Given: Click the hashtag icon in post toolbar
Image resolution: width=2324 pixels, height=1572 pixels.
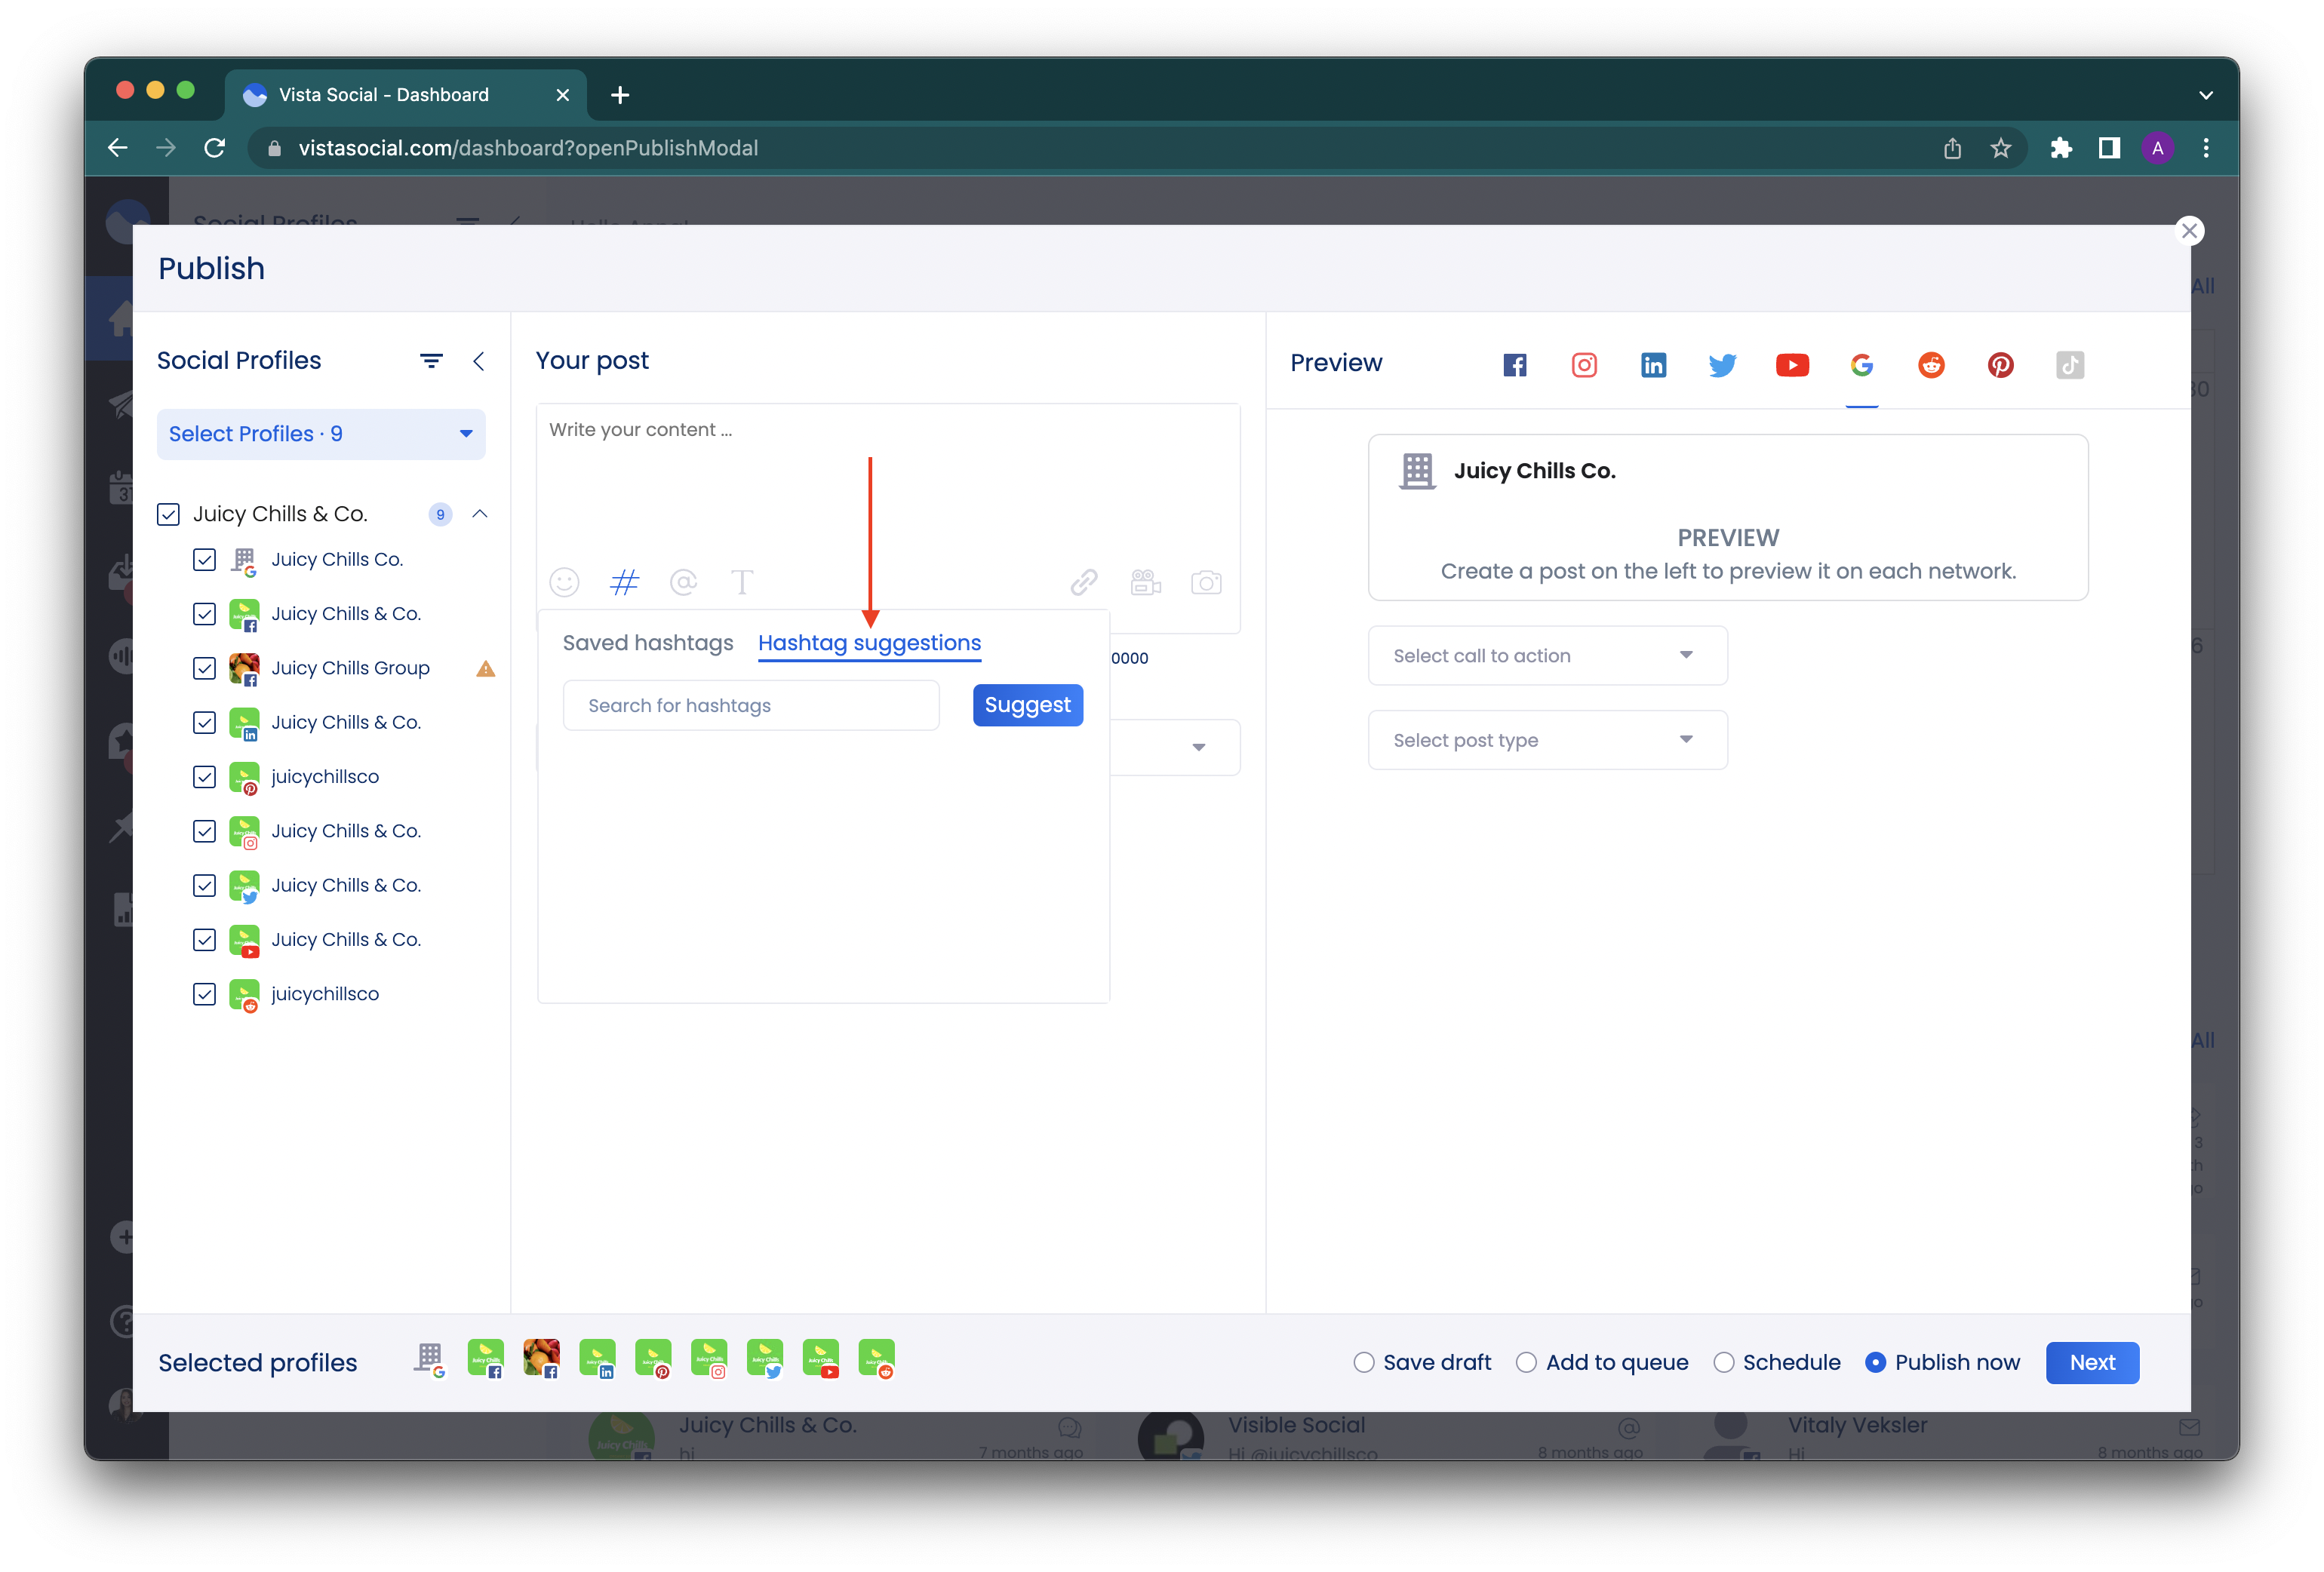Looking at the screenshot, I should (624, 582).
